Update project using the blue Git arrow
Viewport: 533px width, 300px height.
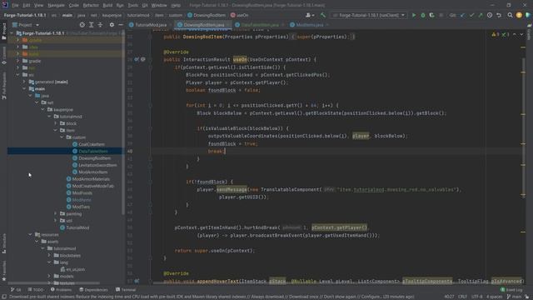tap(463, 15)
